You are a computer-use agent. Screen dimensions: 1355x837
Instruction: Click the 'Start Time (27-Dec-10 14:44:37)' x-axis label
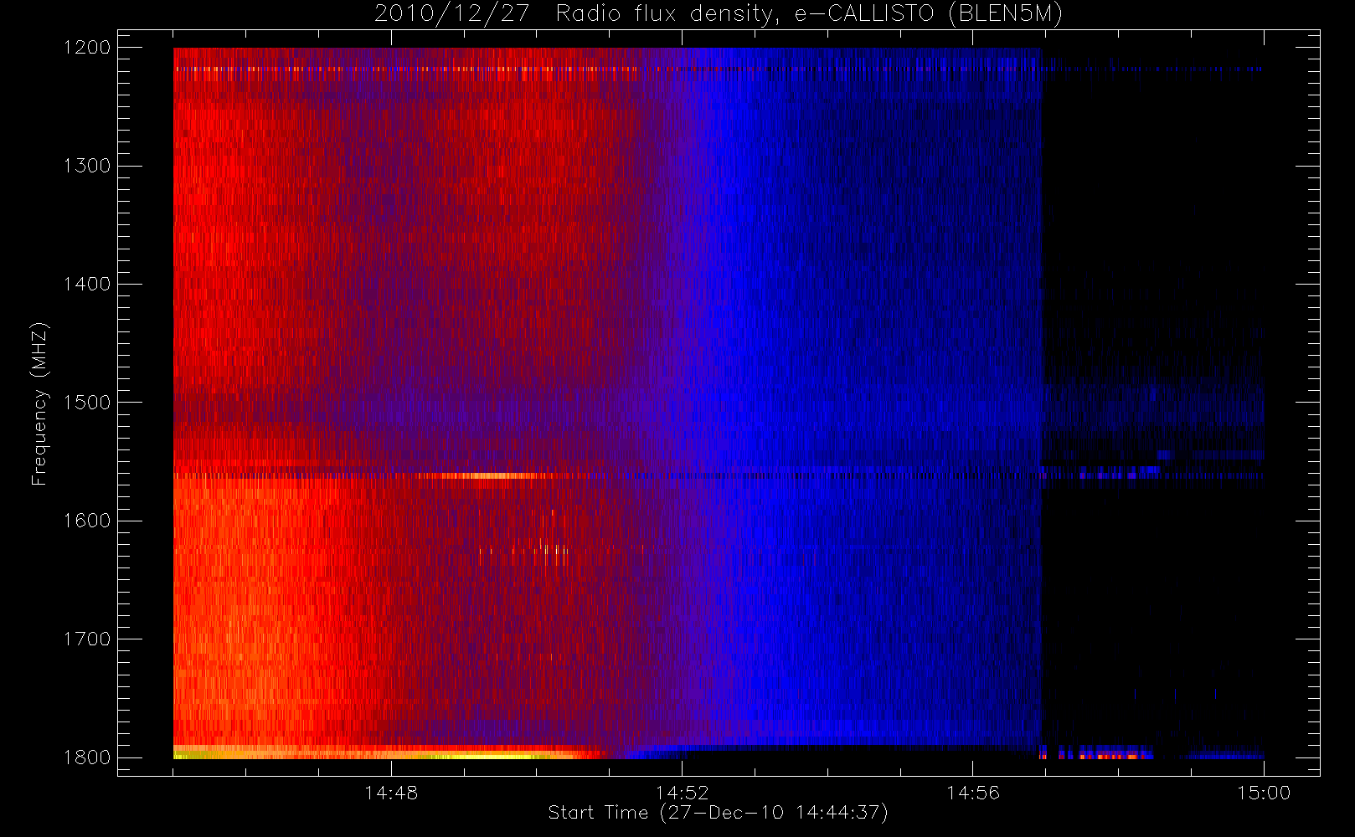pos(718,812)
